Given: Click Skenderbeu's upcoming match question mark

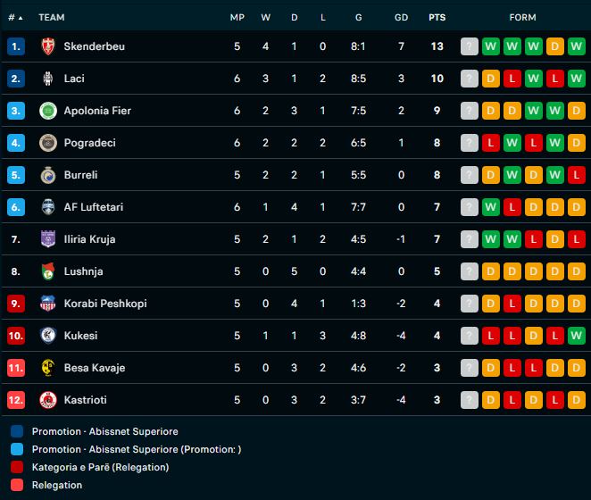Looking at the screenshot, I should coord(470,46).
